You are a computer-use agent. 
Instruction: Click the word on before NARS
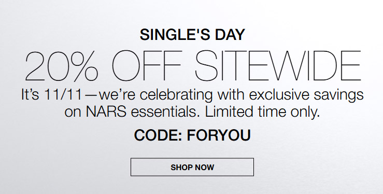click(73, 113)
